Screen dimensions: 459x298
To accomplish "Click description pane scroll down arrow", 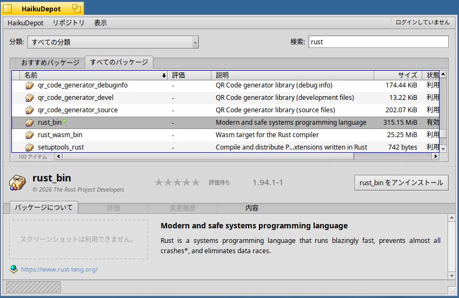I will (x=451, y=275).
